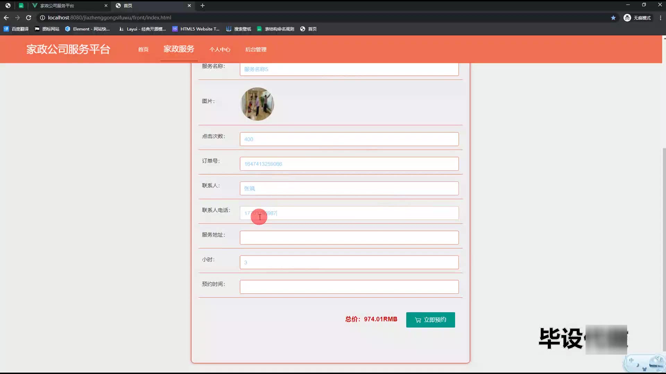Click the bookmark star icon
Viewport: 666px width, 374px height.
613,18
